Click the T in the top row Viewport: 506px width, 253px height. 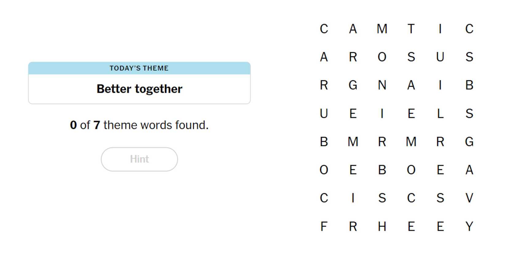click(411, 29)
